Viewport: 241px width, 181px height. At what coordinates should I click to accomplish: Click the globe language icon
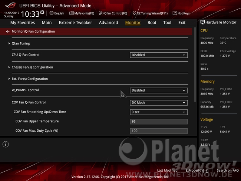click(x=52, y=13)
